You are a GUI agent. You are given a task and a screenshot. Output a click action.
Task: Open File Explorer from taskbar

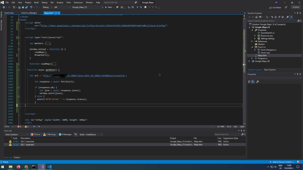click(11, 167)
